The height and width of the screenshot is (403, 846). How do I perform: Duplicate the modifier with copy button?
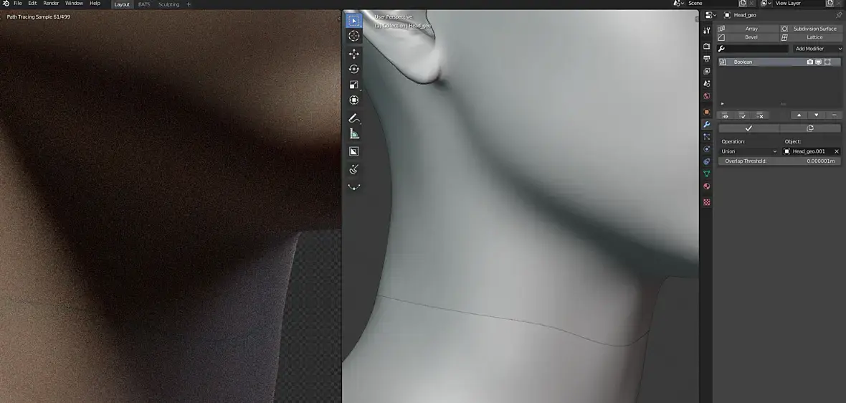tap(810, 128)
